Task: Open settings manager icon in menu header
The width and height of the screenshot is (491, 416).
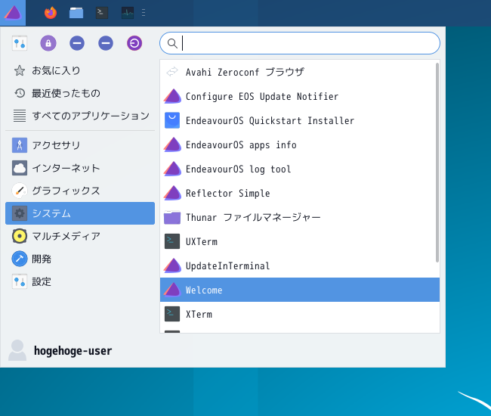Action: pyautogui.click(x=20, y=43)
